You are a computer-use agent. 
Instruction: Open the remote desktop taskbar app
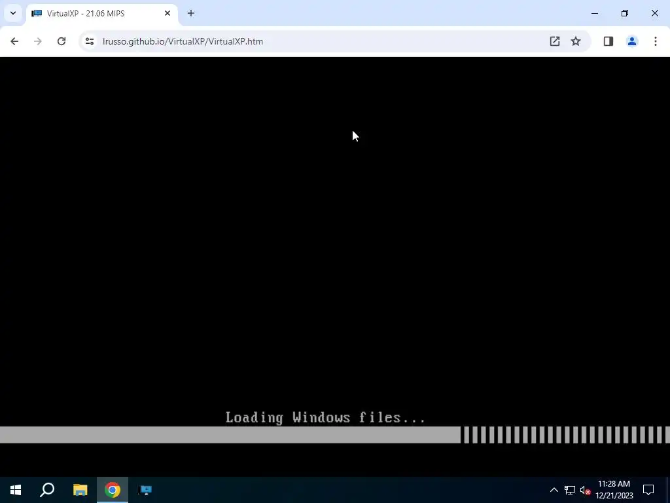145,490
